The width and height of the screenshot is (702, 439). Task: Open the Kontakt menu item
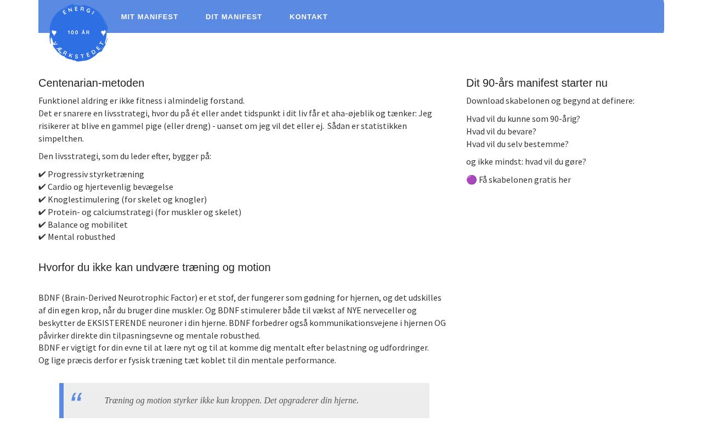[x=308, y=17]
